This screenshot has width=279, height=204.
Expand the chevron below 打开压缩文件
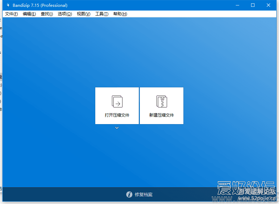click(x=117, y=128)
